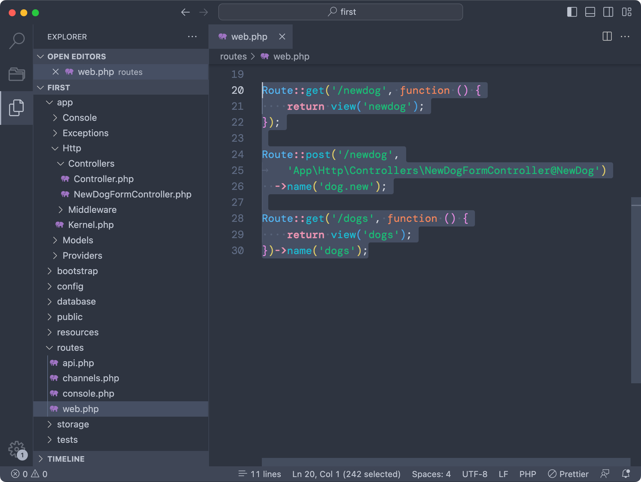The image size is (641, 482).
Task: Click Prettier in the status bar
Action: tap(568, 474)
